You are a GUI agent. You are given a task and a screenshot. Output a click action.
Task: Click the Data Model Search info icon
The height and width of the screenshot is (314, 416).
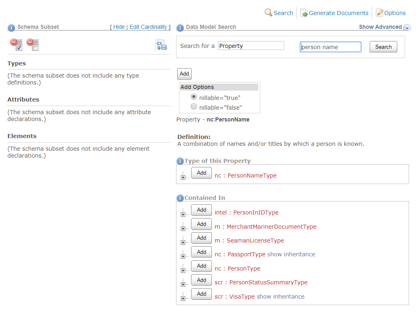tap(180, 28)
